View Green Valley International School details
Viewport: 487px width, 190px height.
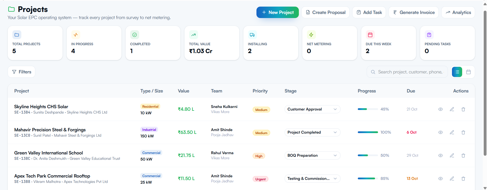coord(441,155)
